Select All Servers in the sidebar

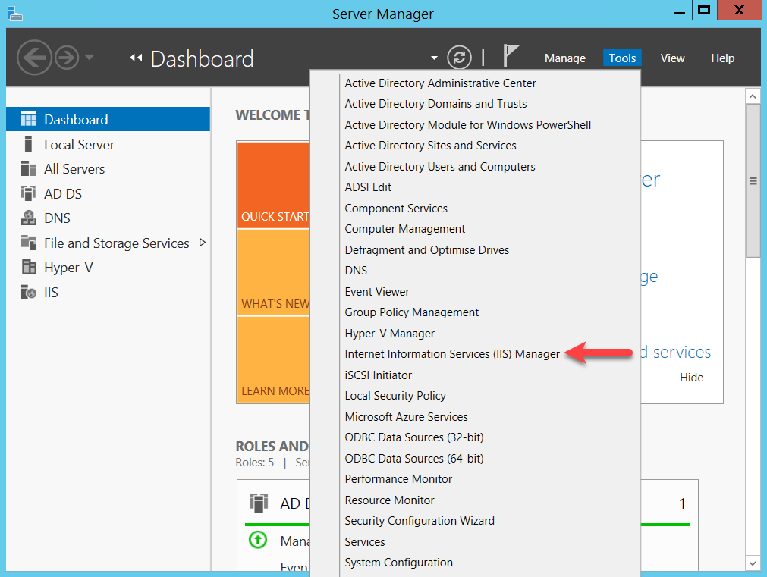[74, 169]
